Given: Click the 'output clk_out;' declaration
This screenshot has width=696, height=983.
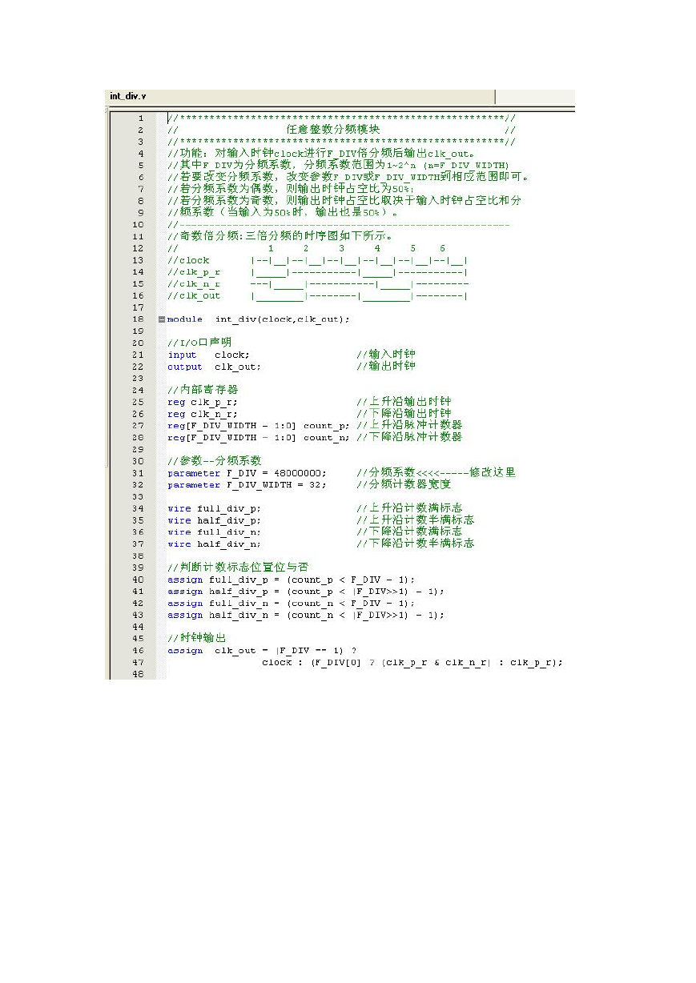Looking at the screenshot, I should click(x=214, y=367).
